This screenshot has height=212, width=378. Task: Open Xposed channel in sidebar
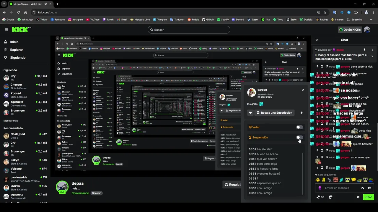[25, 95]
